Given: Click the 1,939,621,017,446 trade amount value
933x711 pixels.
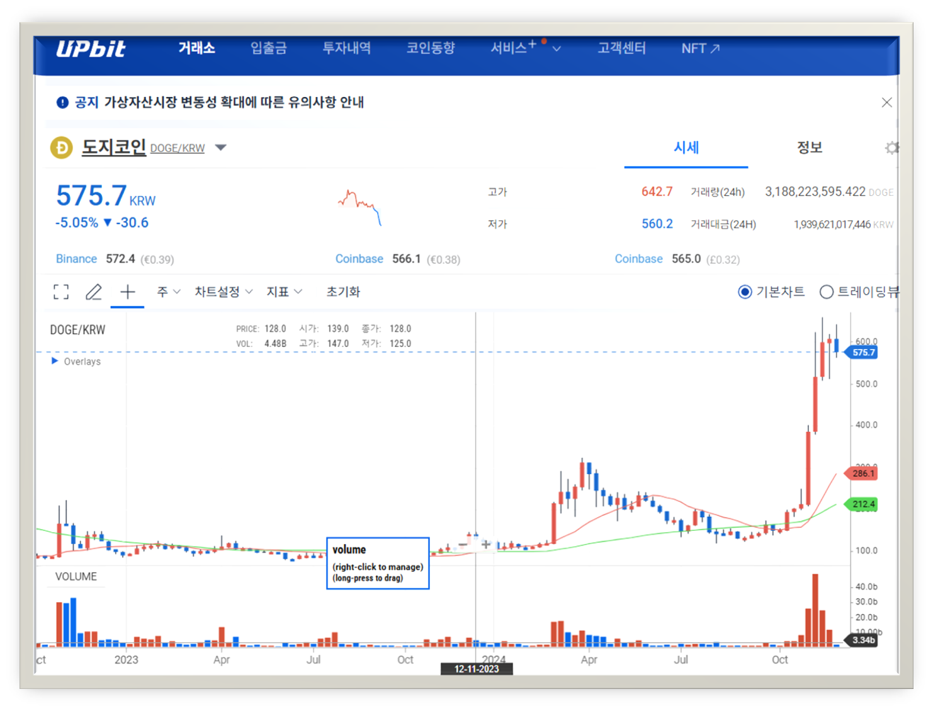Looking at the screenshot, I should pos(832,224).
